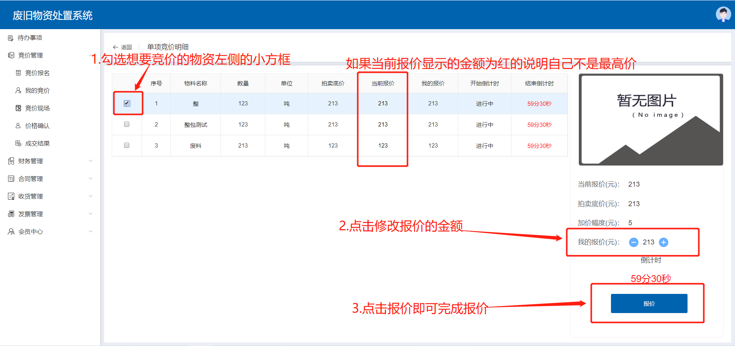Click the 待办事项 sidebar icon
The image size is (735, 346).
click(11, 38)
